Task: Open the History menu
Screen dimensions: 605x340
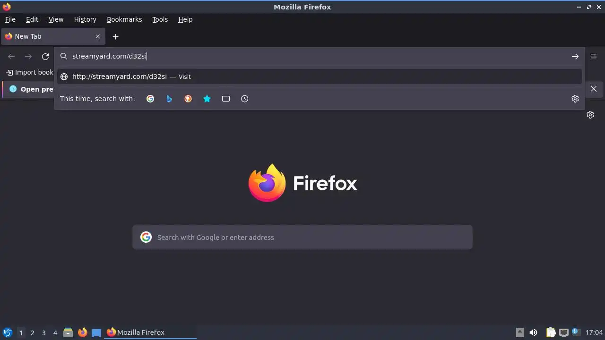Action: point(85,19)
